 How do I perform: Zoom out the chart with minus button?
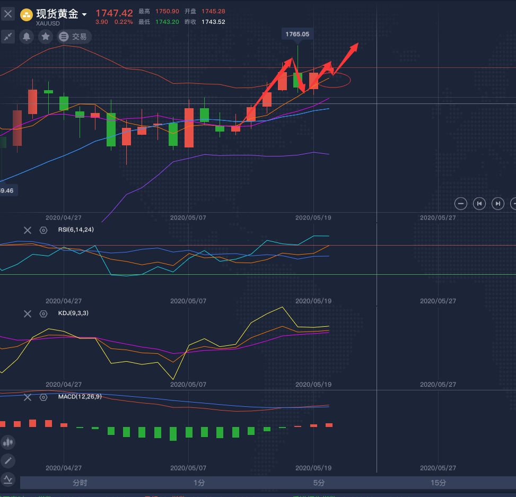pos(461,203)
